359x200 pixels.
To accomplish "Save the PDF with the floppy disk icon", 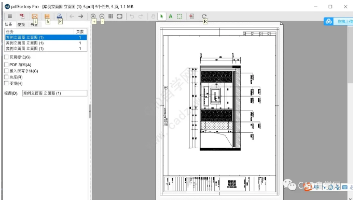I will click(x=47, y=17).
